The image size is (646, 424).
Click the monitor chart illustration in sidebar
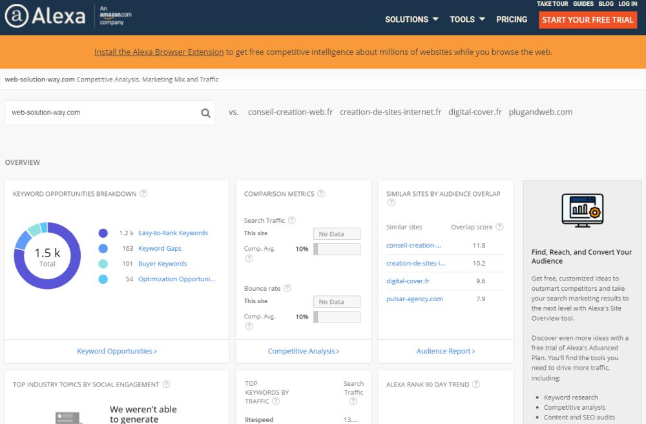(582, 210)
